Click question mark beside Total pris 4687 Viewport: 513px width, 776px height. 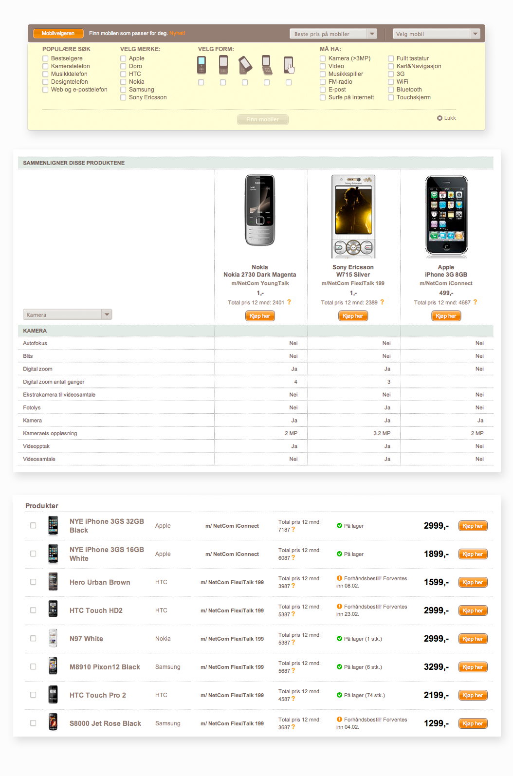[475, 302]
